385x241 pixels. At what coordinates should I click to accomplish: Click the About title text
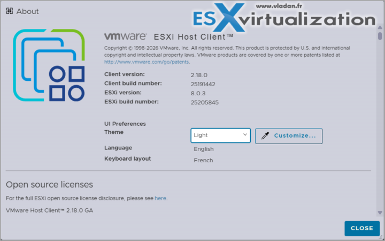click(27, 11)
